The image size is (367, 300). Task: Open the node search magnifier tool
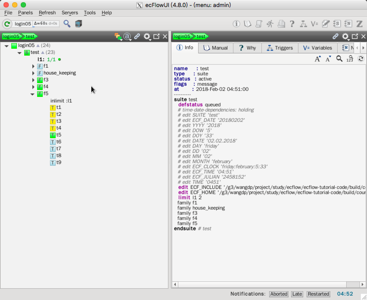pyautogui.click(x=67, y=24)
